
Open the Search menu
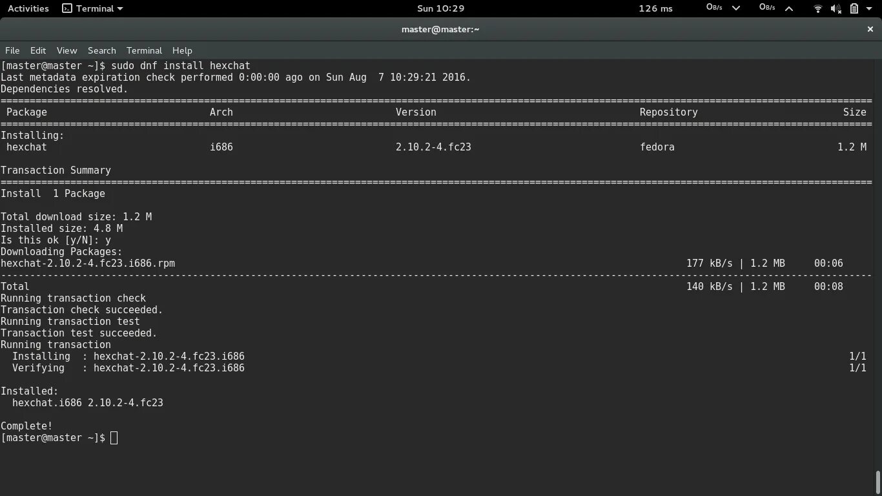coord(102,50)
